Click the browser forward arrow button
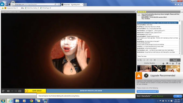The width and height of the screenshot is (183, 103). [6, 4]
